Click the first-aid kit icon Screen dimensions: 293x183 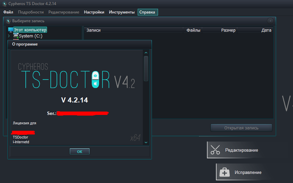coord(224,172)
